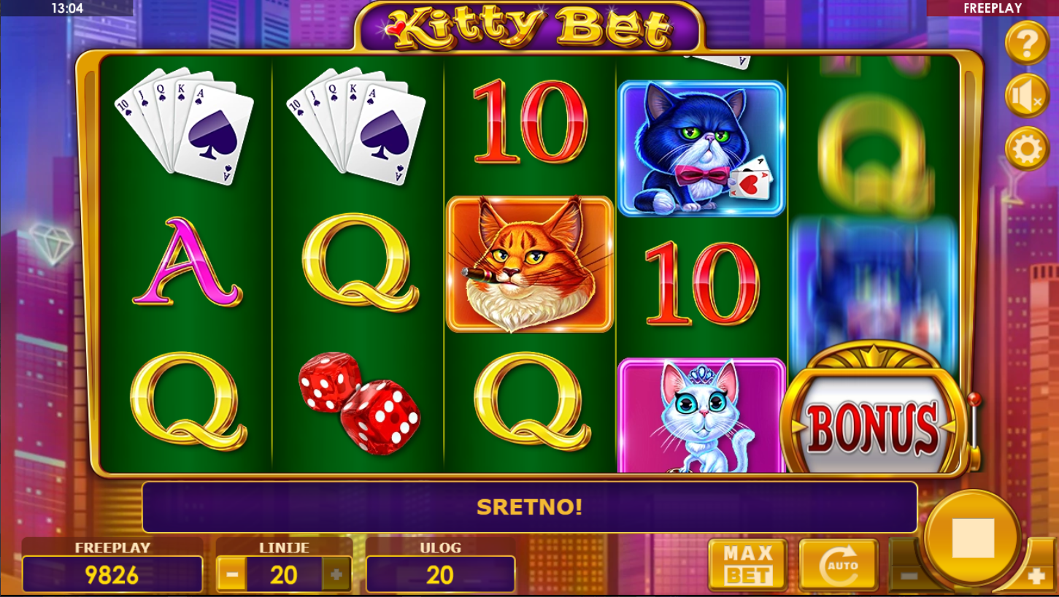Click the FREEPLAY balance display
The height and width of the screenshot is (597, 1059).
(x=112, y=575)
